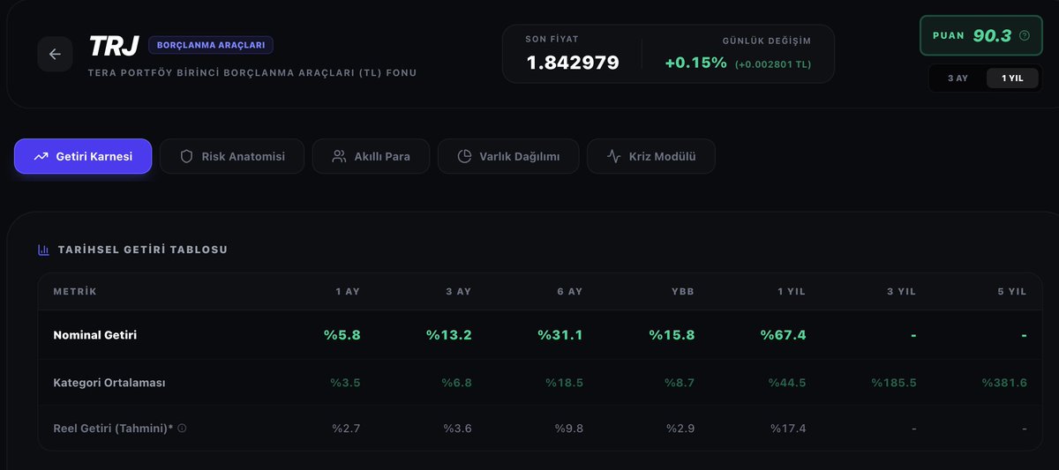Switch to the Akıllı Para tab
Image resolution: width=1059 pixels, height=470 pixels.
[371, 156]
